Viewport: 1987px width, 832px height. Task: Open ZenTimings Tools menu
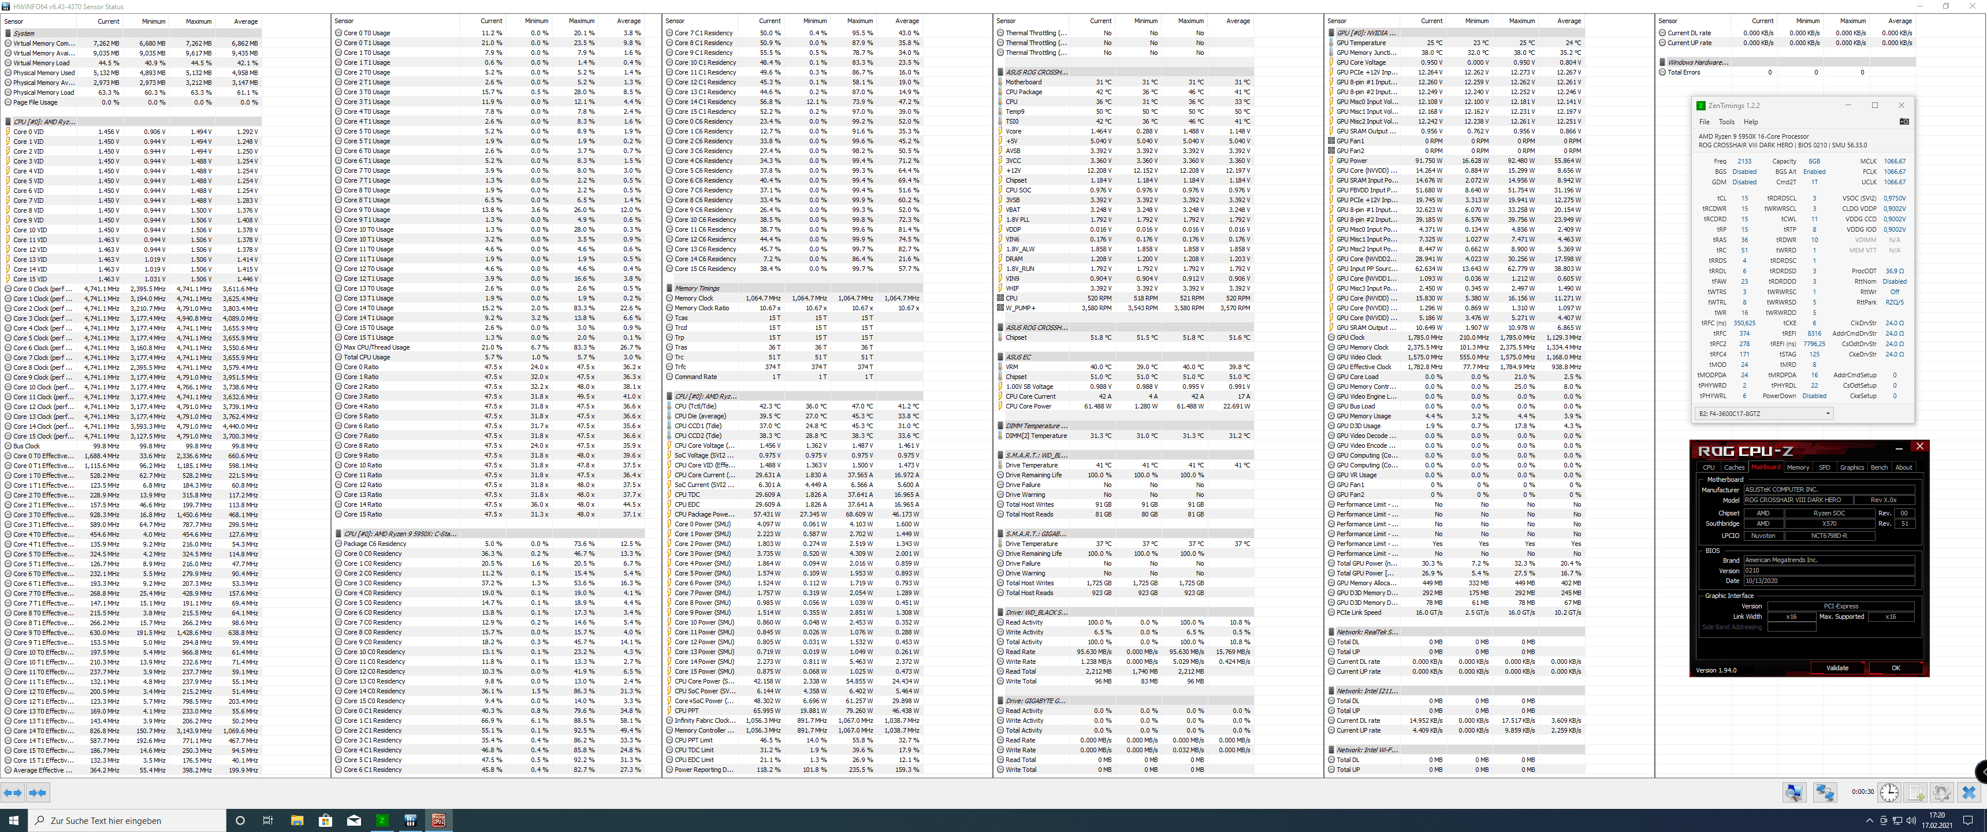(x=1726, y=121)
